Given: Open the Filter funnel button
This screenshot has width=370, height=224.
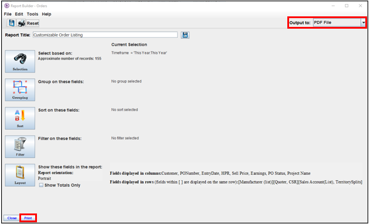Looking at the screenshot, I should (x=20, y=147).
